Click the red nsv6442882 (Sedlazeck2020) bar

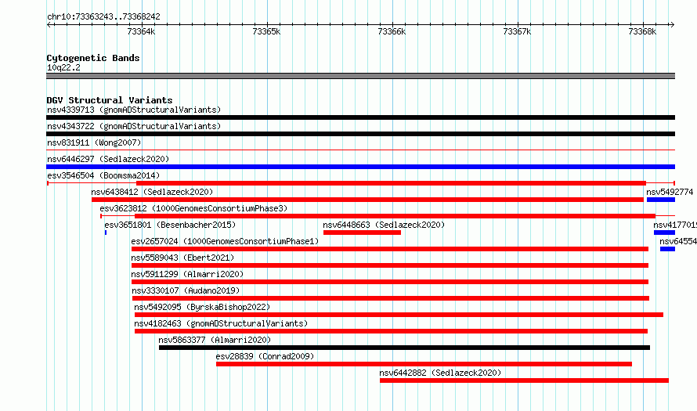coord(524,380)
